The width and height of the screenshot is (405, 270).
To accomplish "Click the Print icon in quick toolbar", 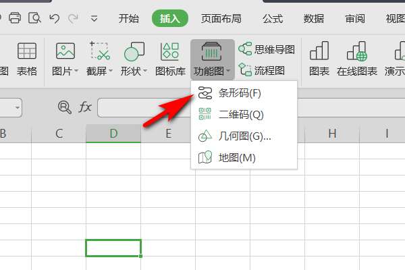I will click(x=15, y=18).
